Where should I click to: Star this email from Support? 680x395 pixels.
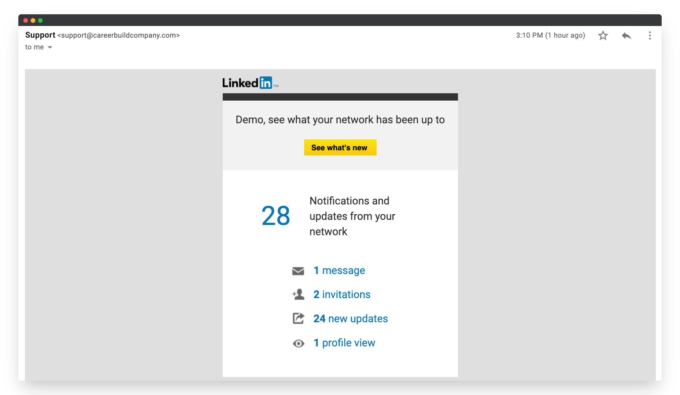(603, 35)
